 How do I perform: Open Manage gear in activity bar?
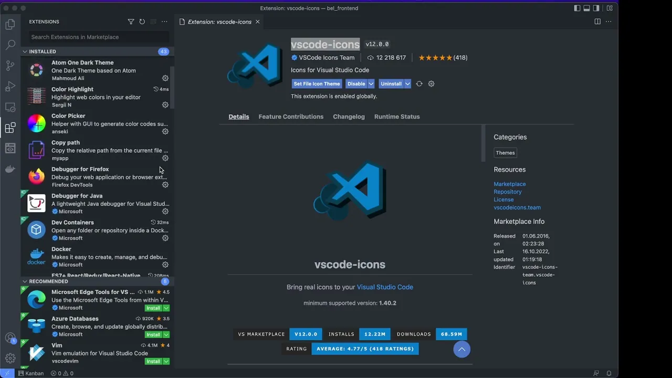(10, 359)
